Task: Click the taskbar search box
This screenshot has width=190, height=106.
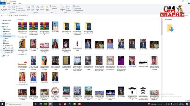Action: 19,104
